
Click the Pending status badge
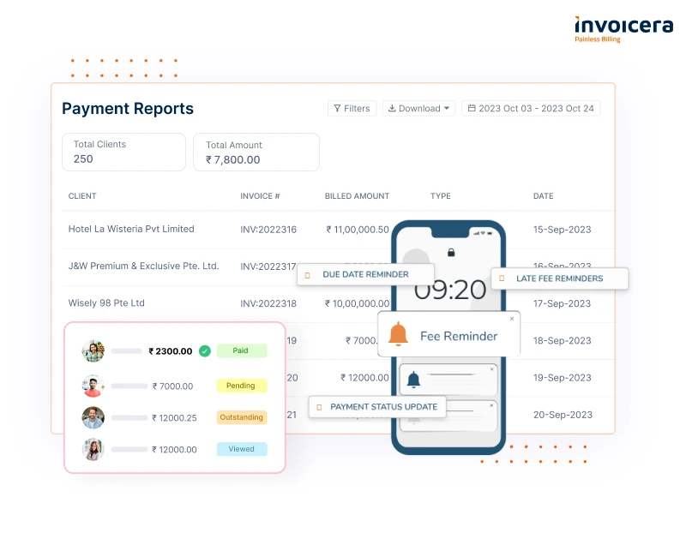tap(242, 386)
